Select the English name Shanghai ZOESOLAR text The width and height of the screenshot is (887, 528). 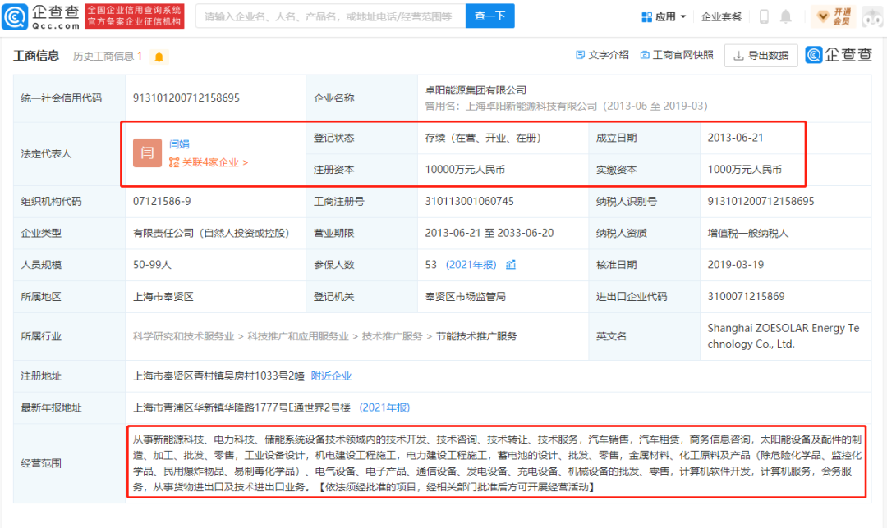click(x=784, y=336)
